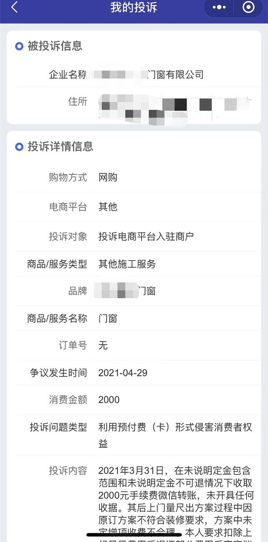Screen dimensions: 268x542
Task: Tap 商品/服务名称 value 门窗
Action: [x=108, y=318]
